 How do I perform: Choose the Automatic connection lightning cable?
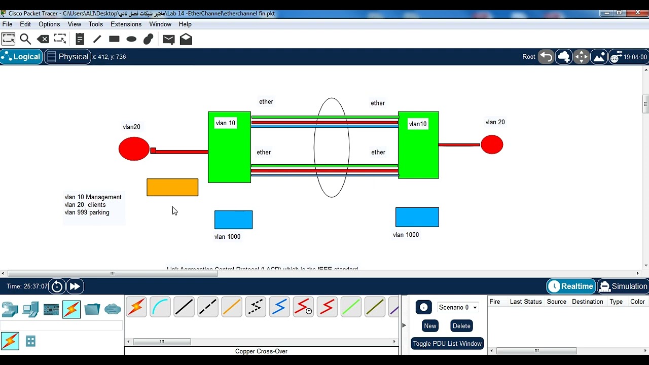(x=136, y=307)
